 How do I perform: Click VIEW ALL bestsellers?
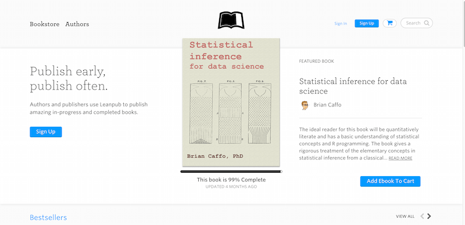405,216
